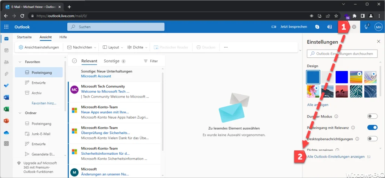Select the bright blue design swatch
The height and width of the screenshot is (178, 385).
[x=342, y=77]
